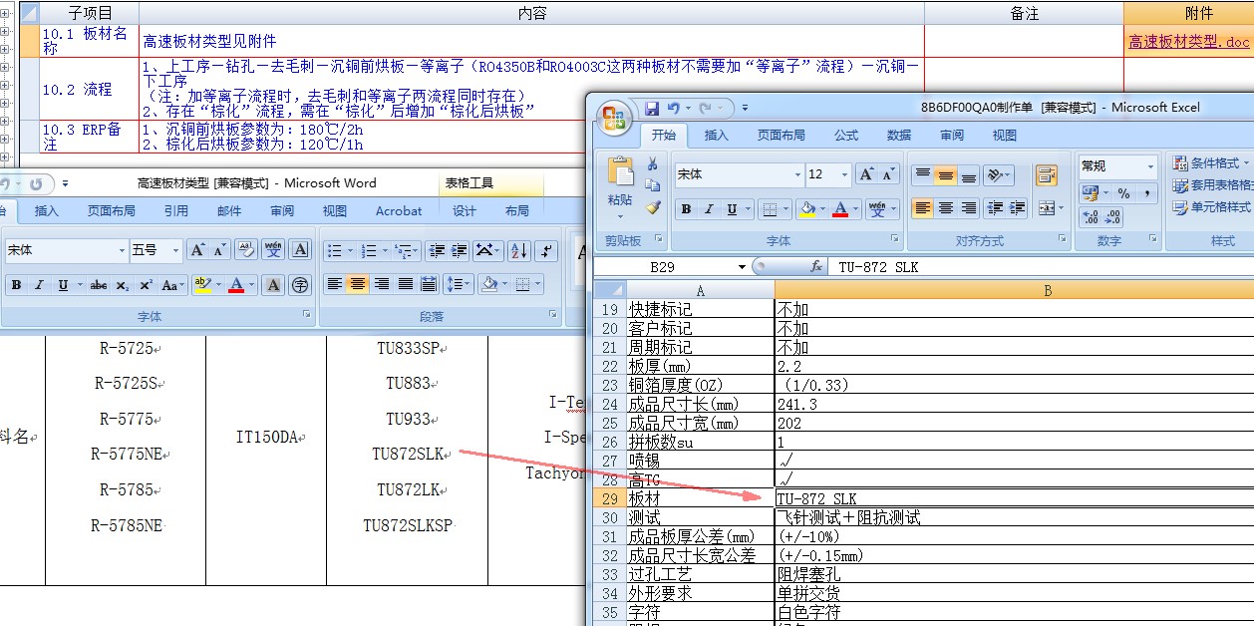Toggle Italic in the Excel ribbon
Screen dimensions: 1254x626
coord(709,208)
